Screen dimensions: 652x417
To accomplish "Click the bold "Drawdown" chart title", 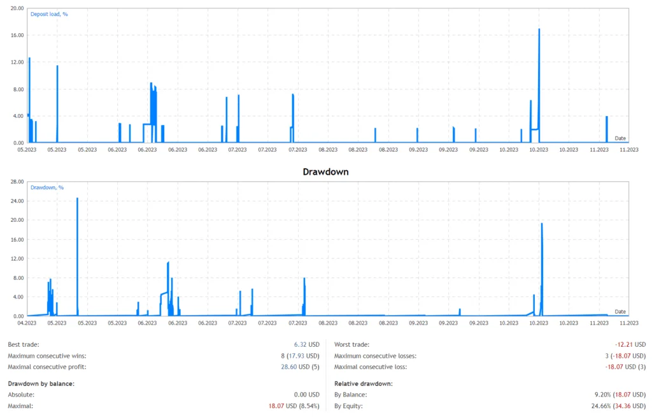I will coord(325,172).
